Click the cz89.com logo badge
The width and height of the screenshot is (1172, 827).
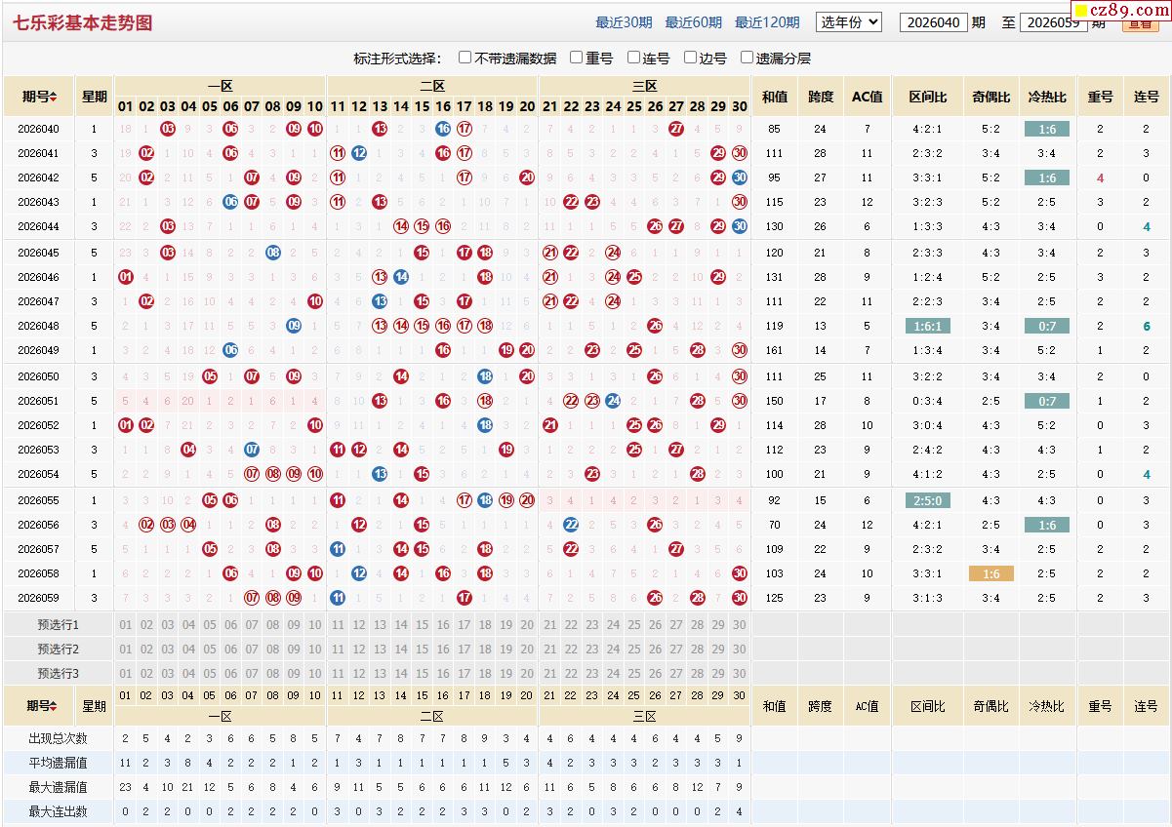pyautogui.click(x=1122, y=11)
